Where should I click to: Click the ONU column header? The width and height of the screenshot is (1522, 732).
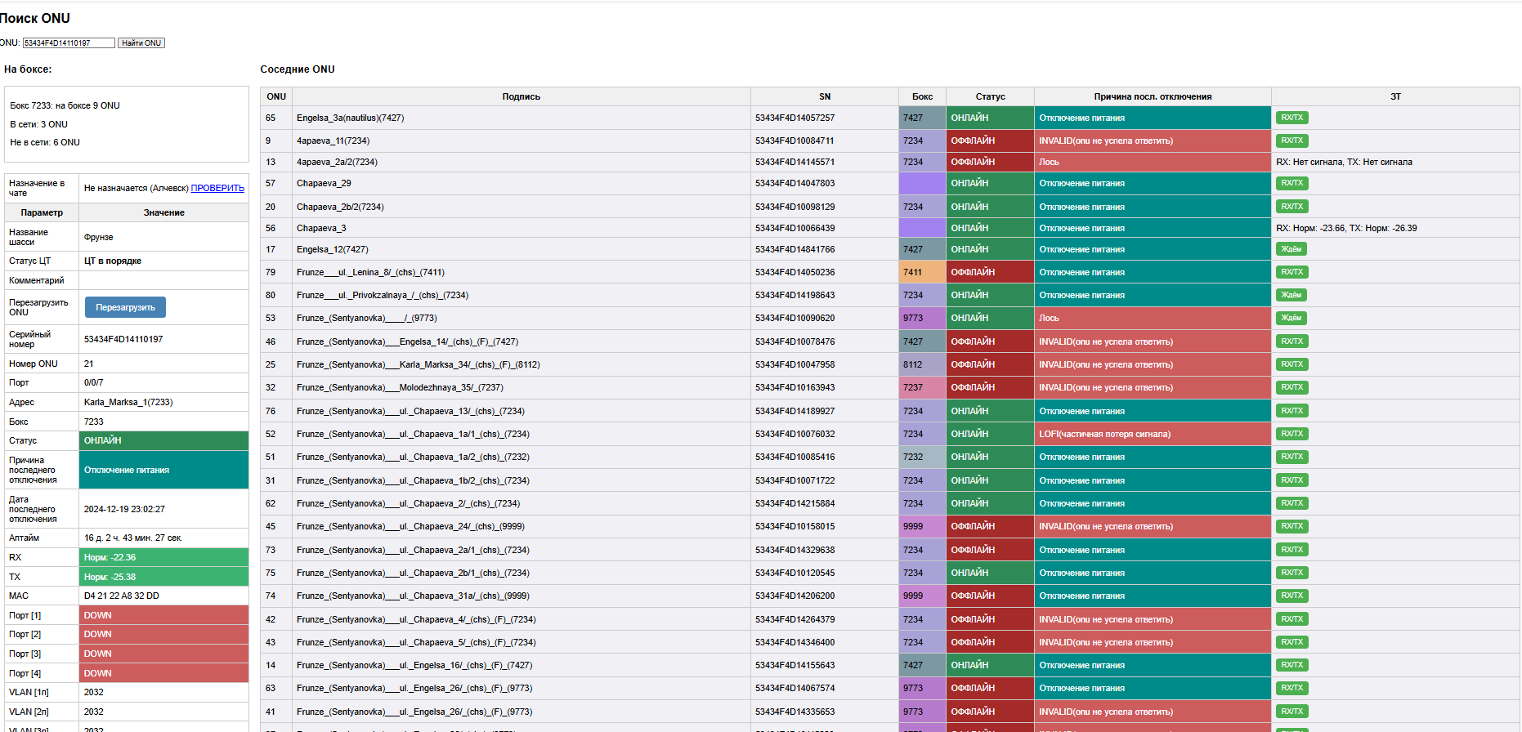[x=276, y=96]
